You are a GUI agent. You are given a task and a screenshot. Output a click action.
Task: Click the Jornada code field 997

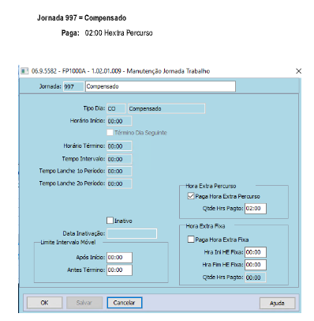point(73,86)
